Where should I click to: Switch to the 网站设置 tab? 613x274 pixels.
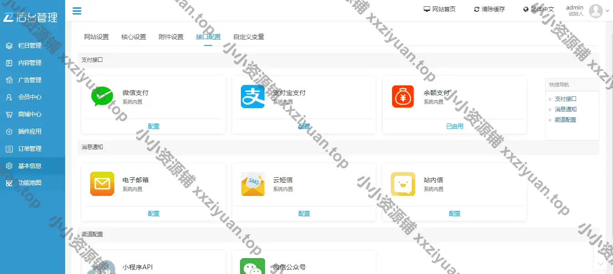pyautogui.click(x=97, y=37)
